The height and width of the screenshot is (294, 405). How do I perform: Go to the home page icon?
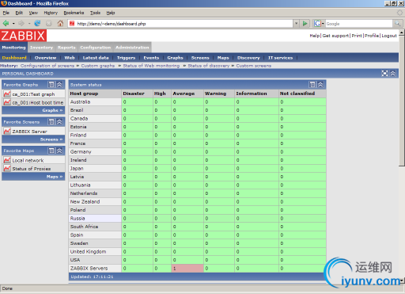60,24
